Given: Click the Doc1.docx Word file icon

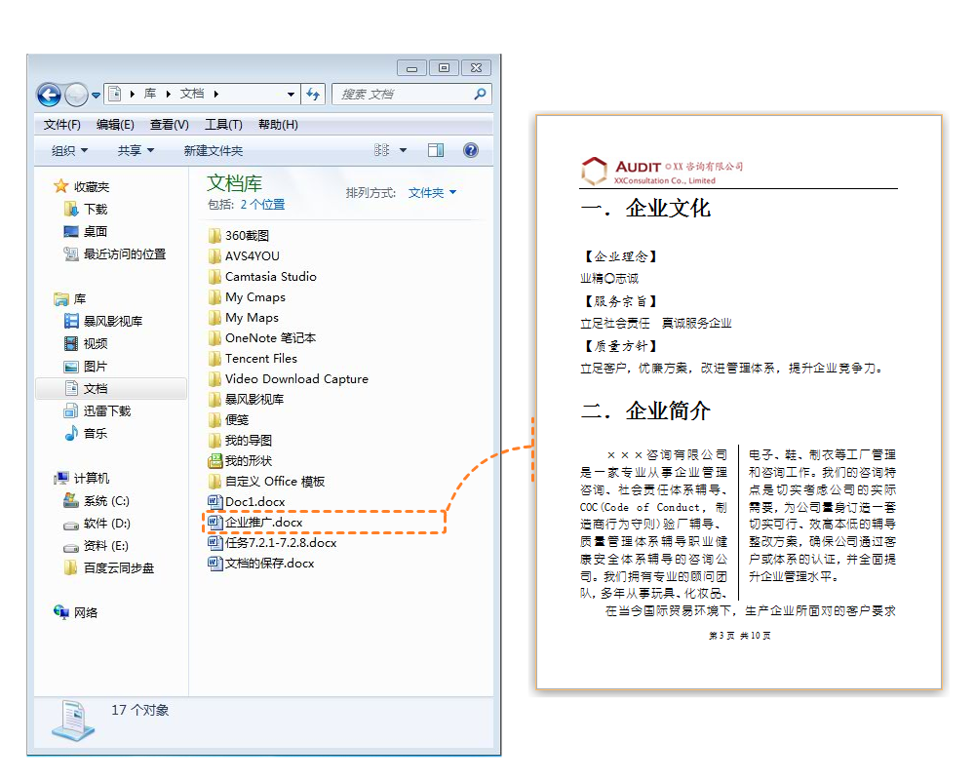Looking at the screenshot, I should coord(215,502).
